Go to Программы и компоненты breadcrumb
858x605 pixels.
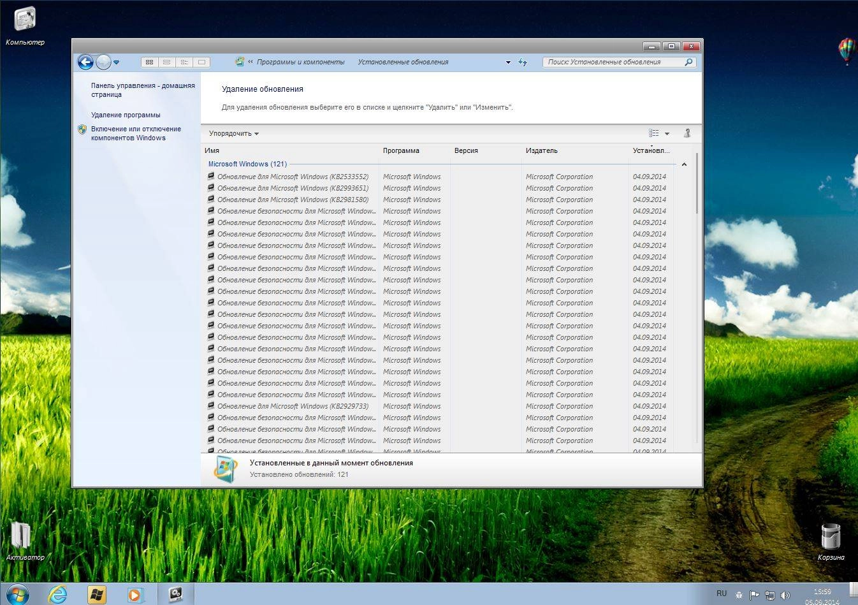(x=300, y=62)
